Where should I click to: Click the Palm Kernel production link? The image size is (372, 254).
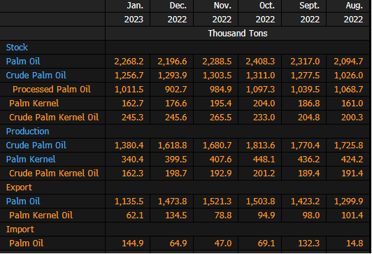[x=31, y=160]
